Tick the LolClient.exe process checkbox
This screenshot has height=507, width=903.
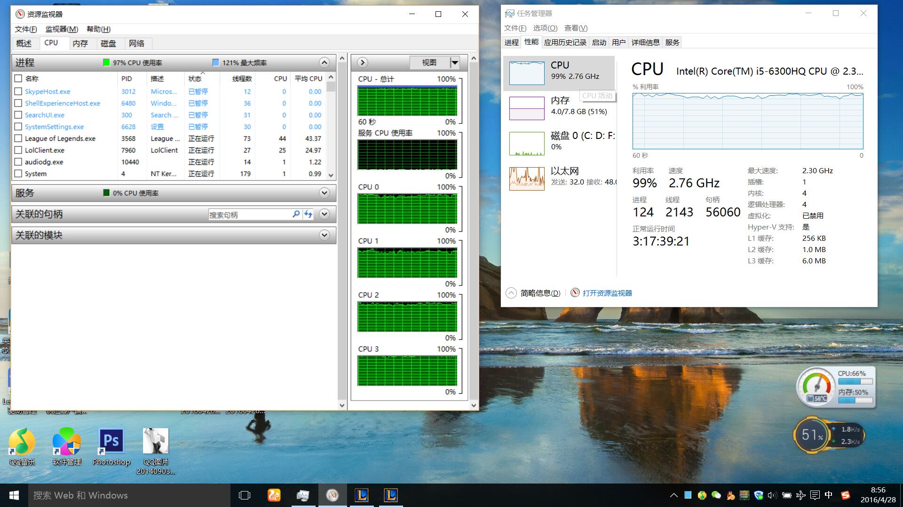click(x=18, y=150)
